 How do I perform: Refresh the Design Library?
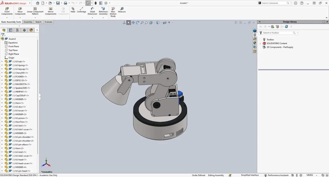tap(286, 27)
